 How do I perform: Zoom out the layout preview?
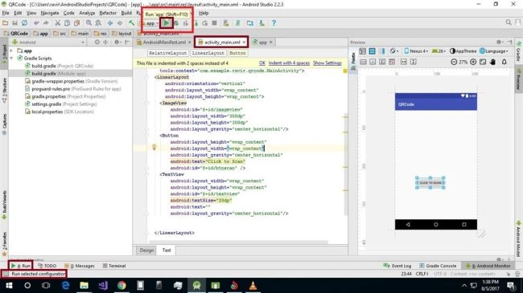coord(454,62)
